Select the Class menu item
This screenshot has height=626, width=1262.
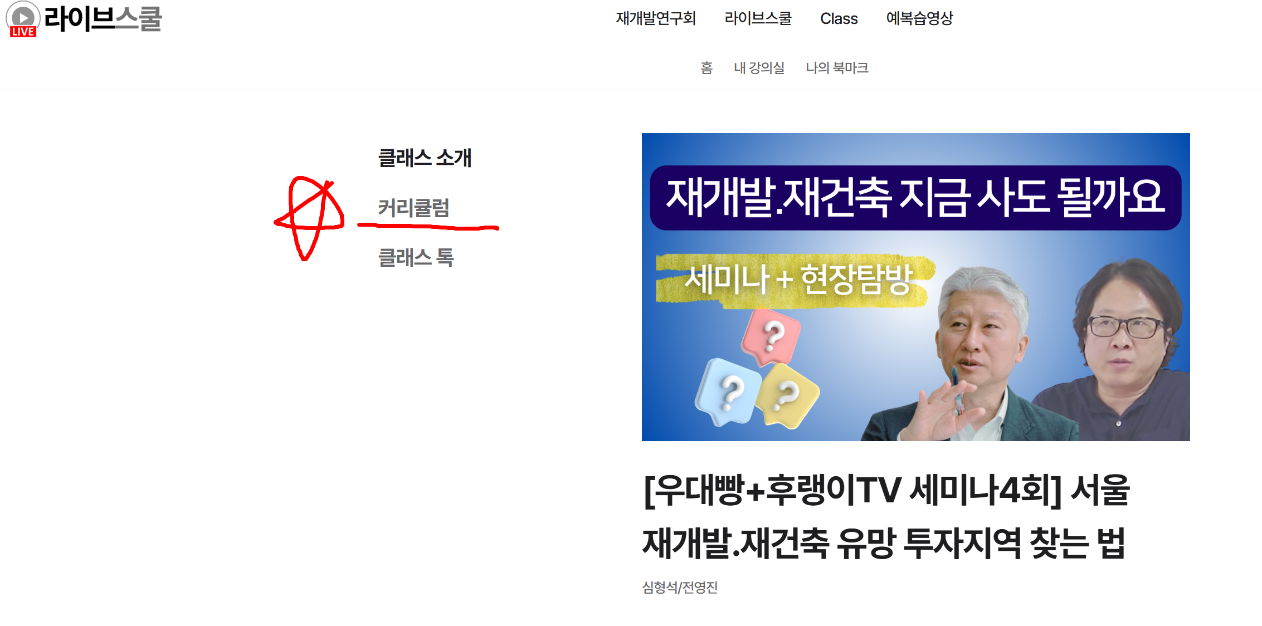[839, 19]
